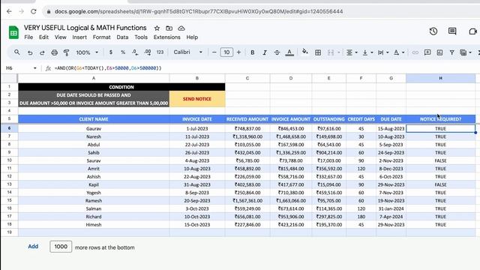Viewport: 480px width, 270px height.
Task: Open the comments panel icon
Action: [452, 31]
